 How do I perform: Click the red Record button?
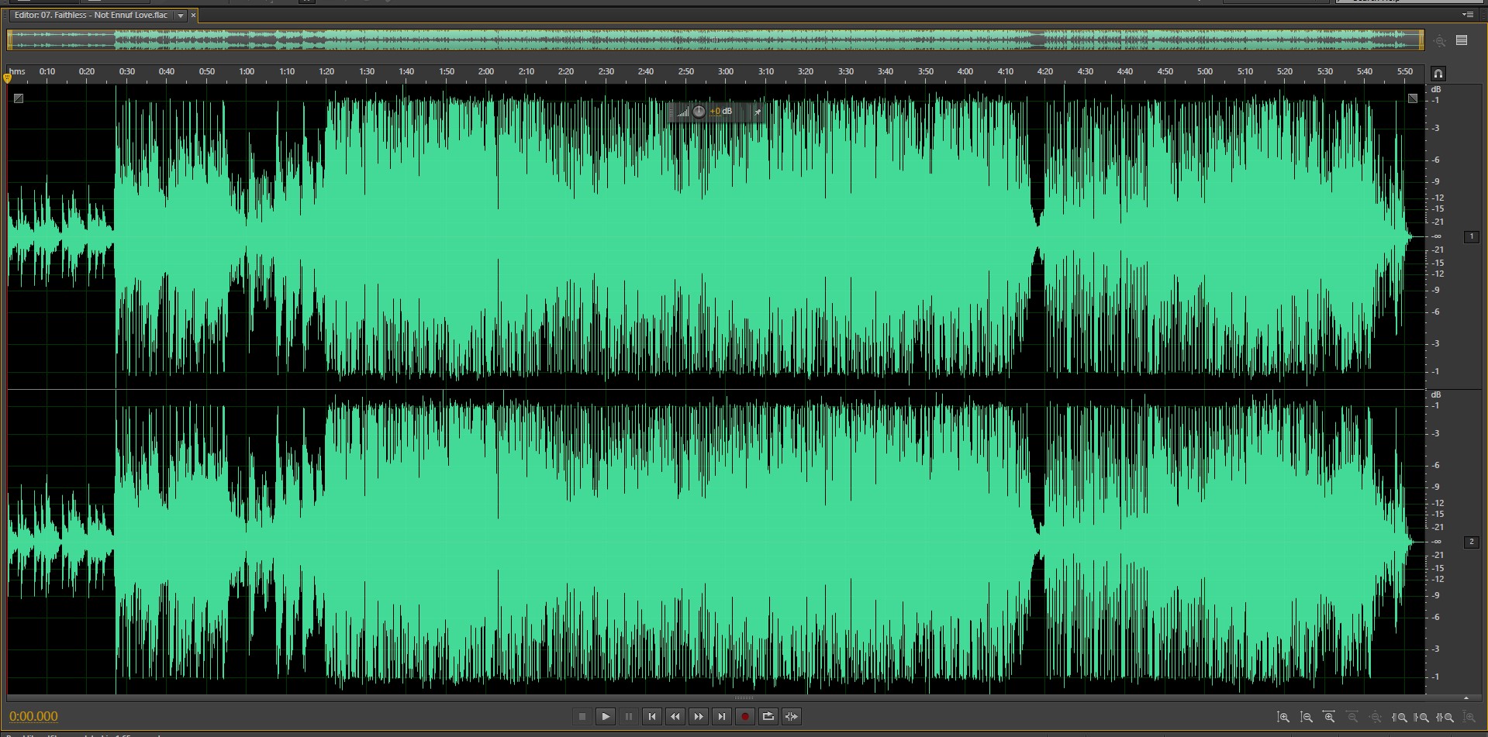point(744,717)
